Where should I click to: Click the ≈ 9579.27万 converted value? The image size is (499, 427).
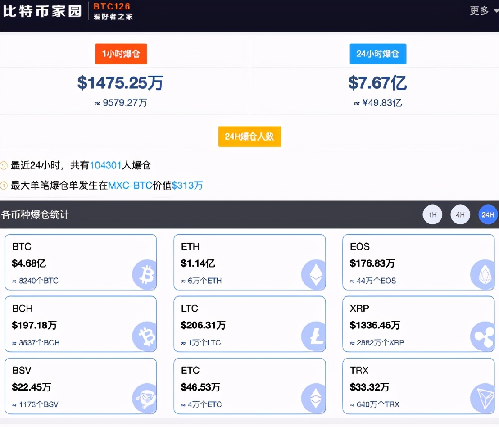pos(121,103)
